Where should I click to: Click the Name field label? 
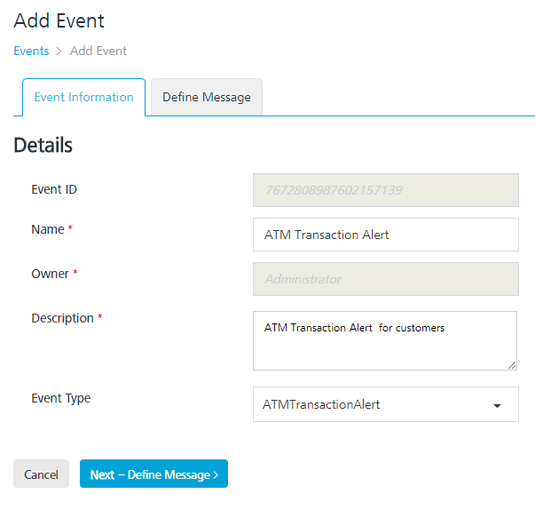pyautogui.click(x=48, y=229)
